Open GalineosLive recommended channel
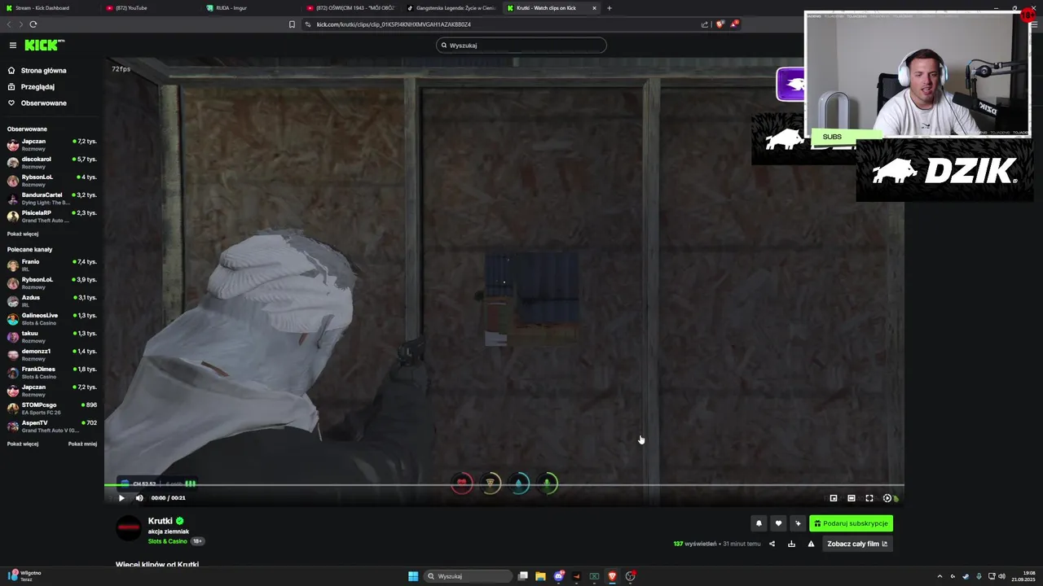The image size is (1043, 586). pyautogui.click(x=52, y=319)
